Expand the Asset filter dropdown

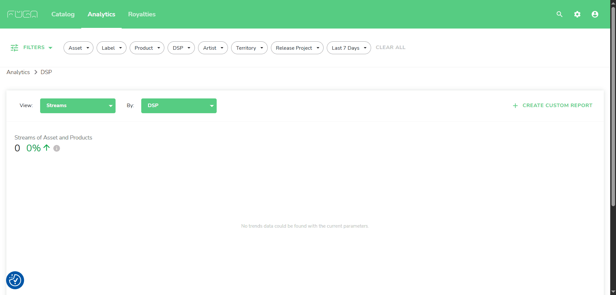click(78, 48)
